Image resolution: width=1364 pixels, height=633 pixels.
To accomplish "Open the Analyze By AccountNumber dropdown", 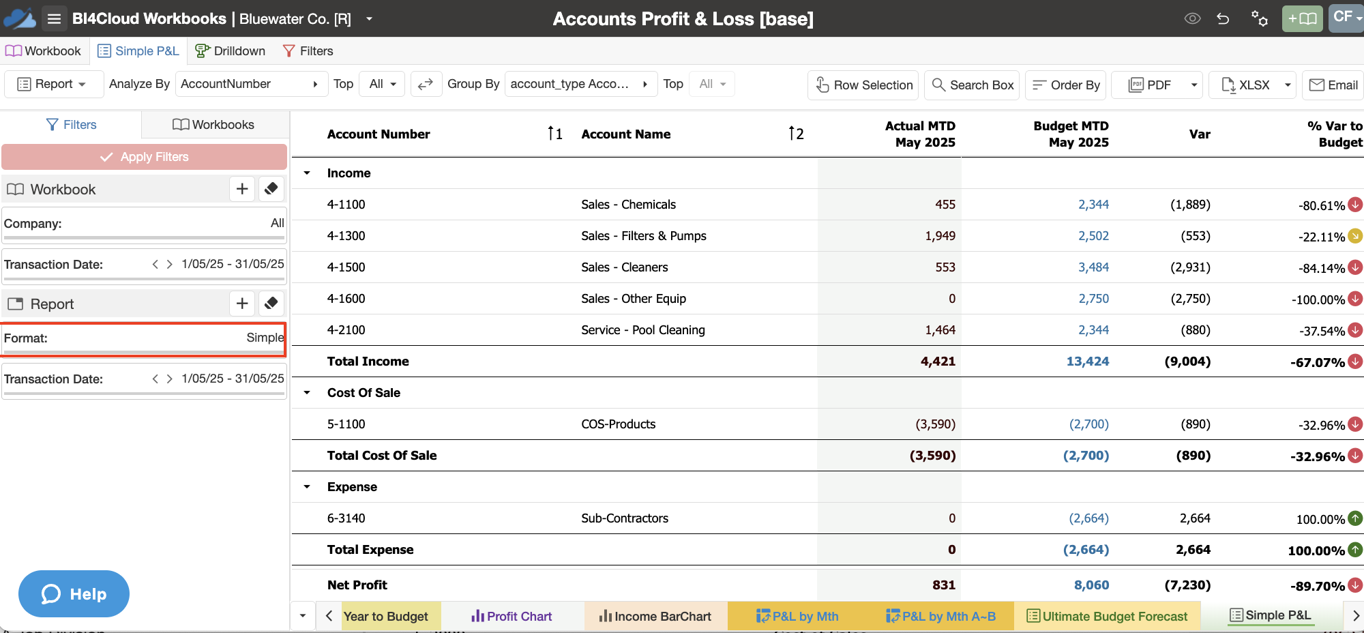I will pos(251,84).
